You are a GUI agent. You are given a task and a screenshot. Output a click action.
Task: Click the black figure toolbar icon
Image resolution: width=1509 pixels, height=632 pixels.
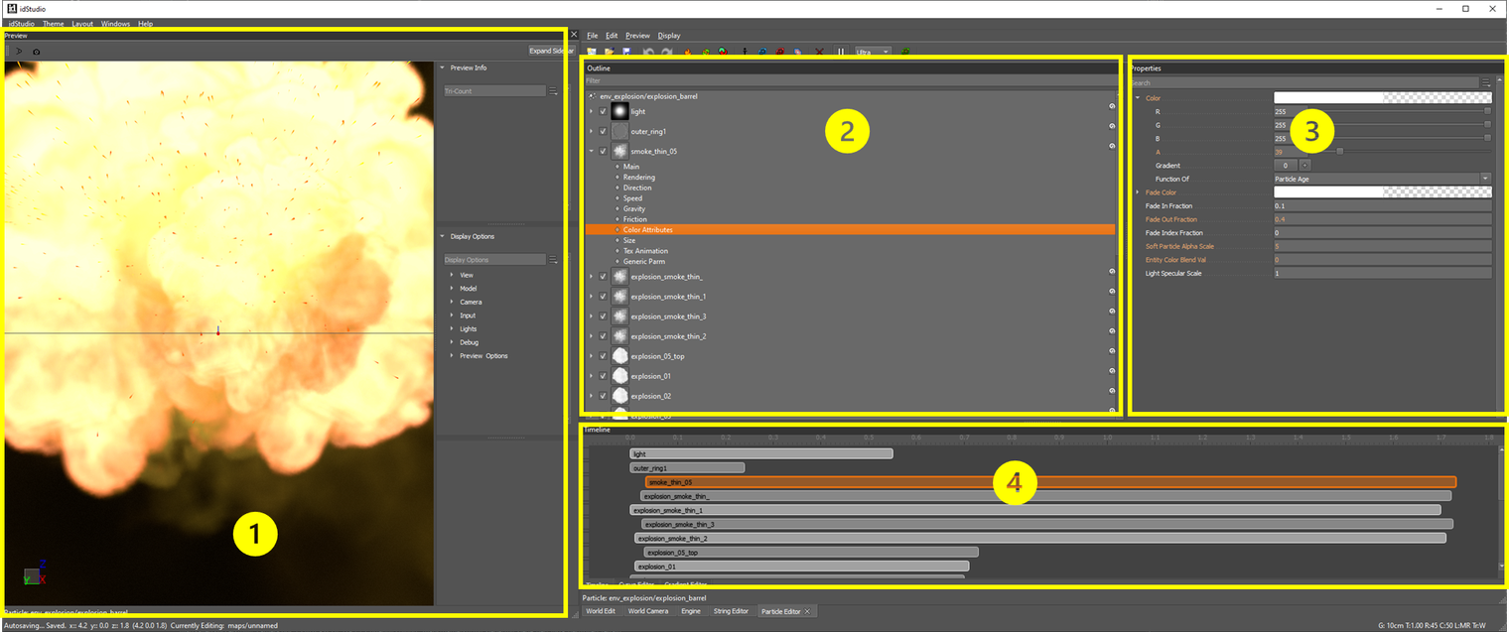(744, 52)
